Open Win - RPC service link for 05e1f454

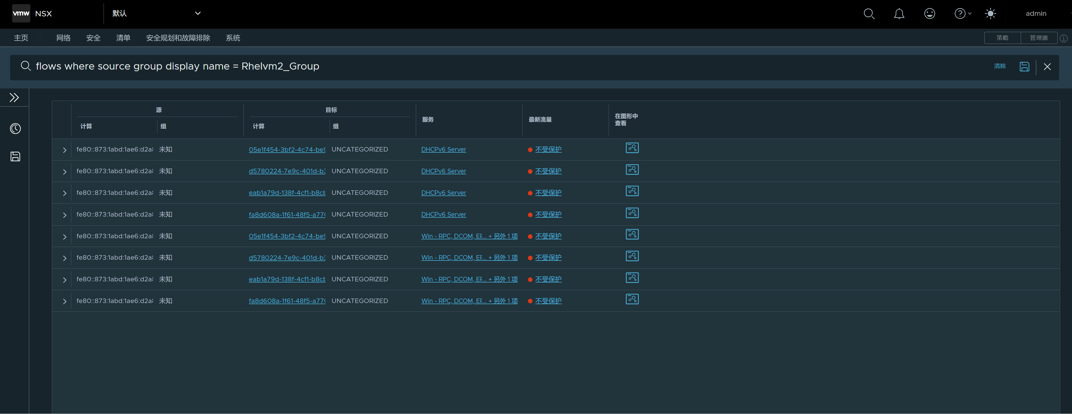point(469,236)
